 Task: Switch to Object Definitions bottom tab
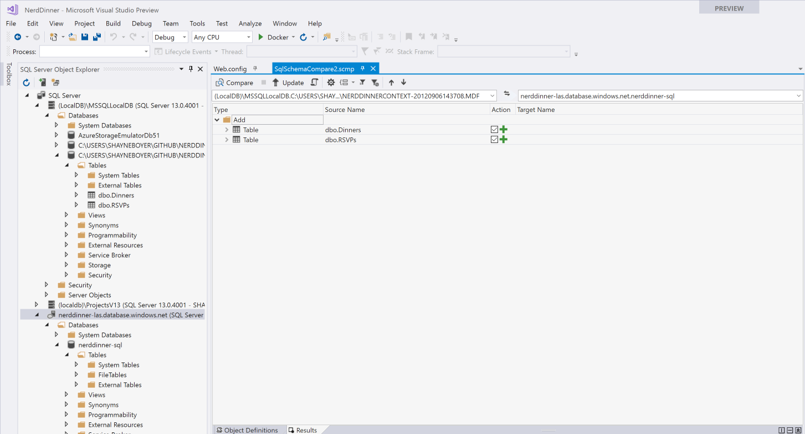247,430
